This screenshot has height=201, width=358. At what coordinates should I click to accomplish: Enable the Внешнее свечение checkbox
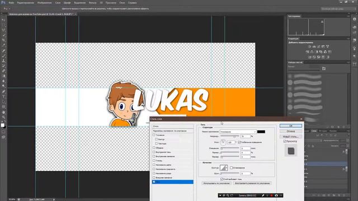click(154, 178)
